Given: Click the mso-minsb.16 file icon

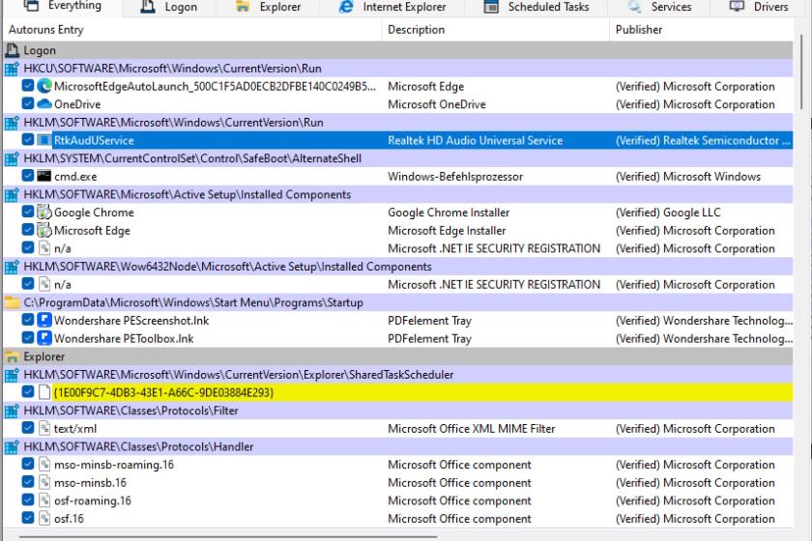Looking at the screenshot, I should point(44,482).
